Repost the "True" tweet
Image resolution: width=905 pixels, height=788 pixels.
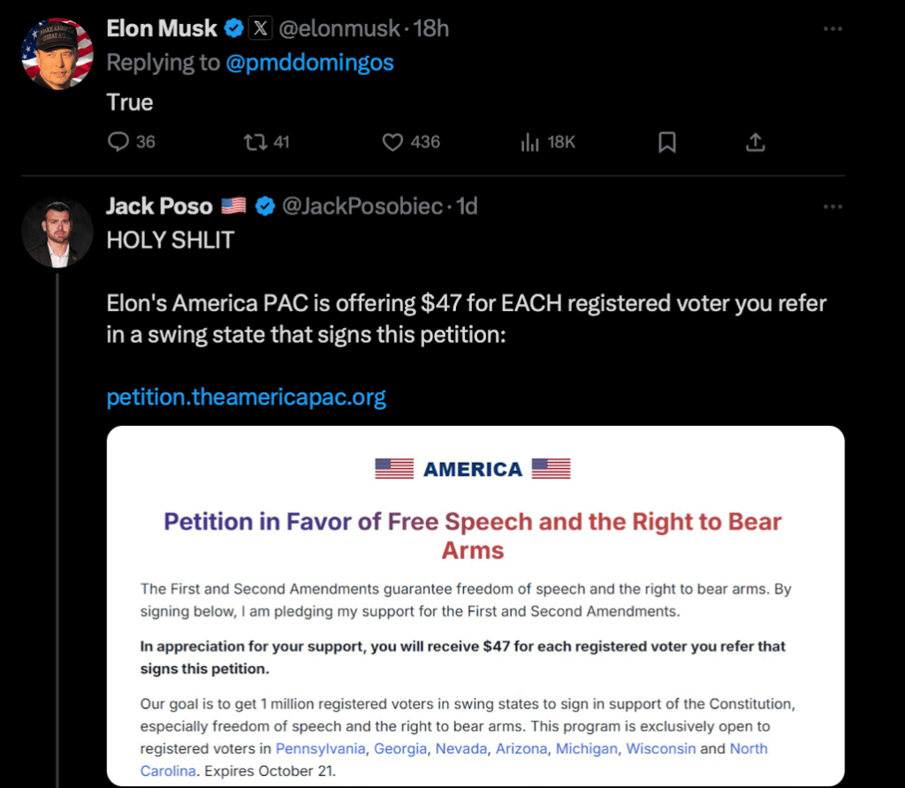tap(256, 142)
